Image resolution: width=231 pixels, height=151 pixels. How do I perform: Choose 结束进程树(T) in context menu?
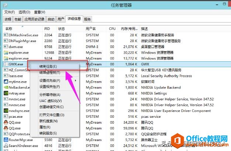coord(55,72)
